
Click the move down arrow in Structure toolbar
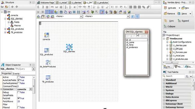point(17,7)
